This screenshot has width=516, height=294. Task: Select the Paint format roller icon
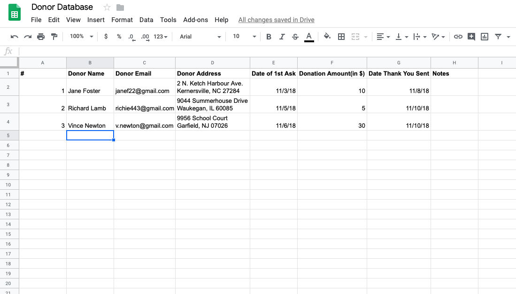54,37
